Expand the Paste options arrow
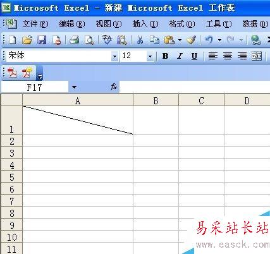270x254 pixels. 180,40
